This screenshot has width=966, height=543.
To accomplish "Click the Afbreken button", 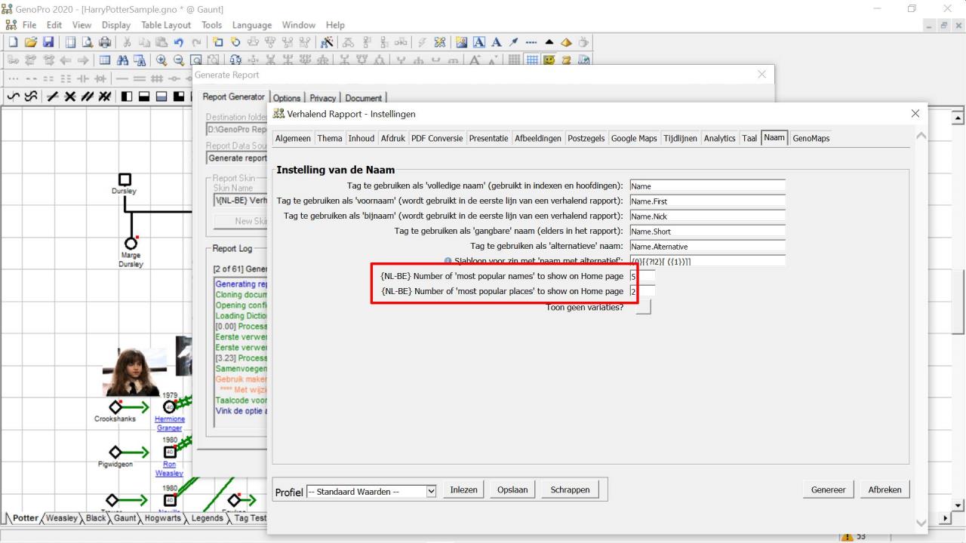I will pos(884,489).
